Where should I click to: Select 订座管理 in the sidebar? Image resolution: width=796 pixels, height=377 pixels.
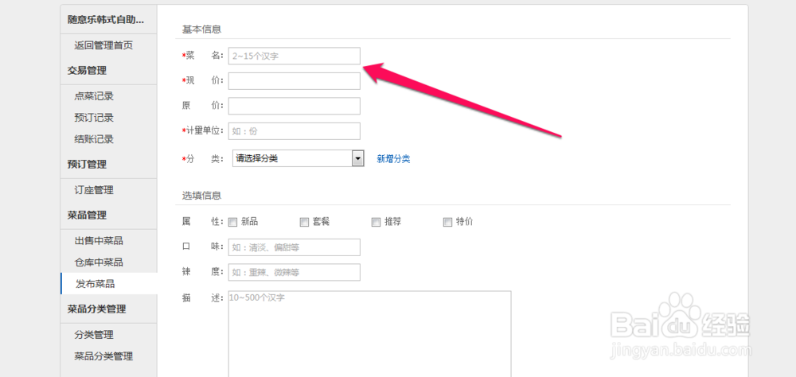[94, 190]
